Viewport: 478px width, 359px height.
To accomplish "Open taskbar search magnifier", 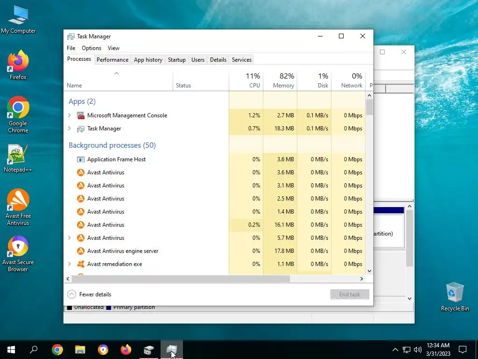I will (x=34, y=350).
